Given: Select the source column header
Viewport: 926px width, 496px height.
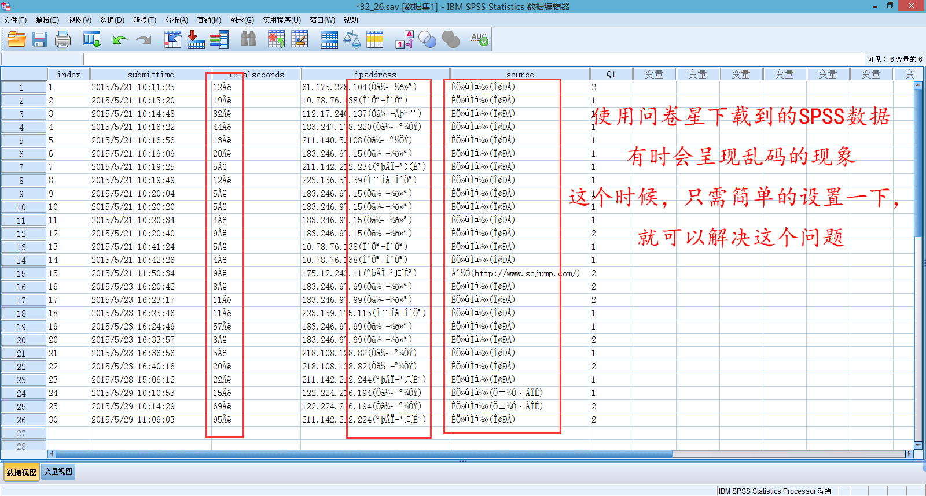Looking at the screenshot, I should click(x=520, y=74).
